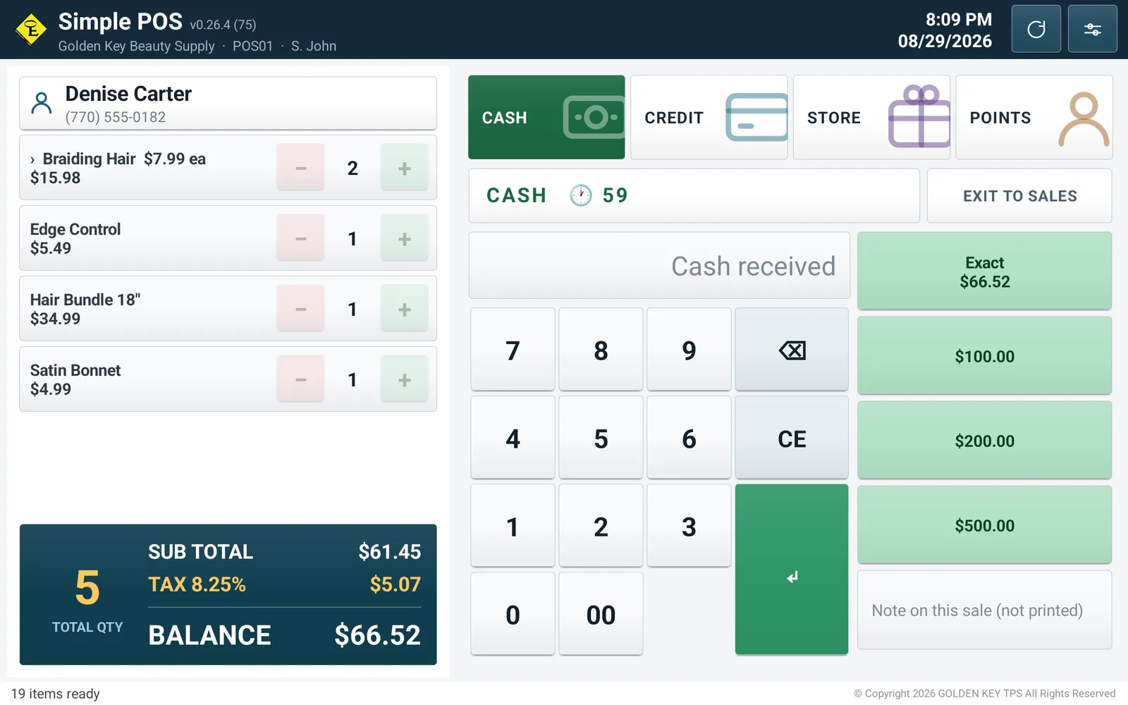Click the sale note input field
The height and width of the screenshot is (705, 1128).
985,610
